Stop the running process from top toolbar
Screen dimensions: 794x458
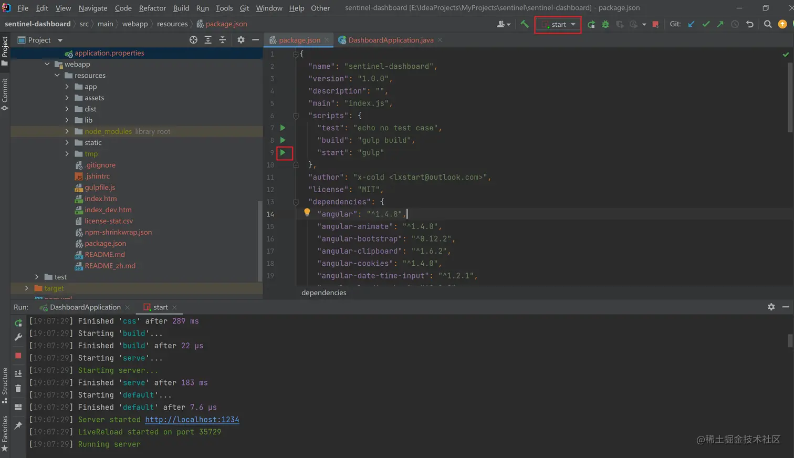655,24
